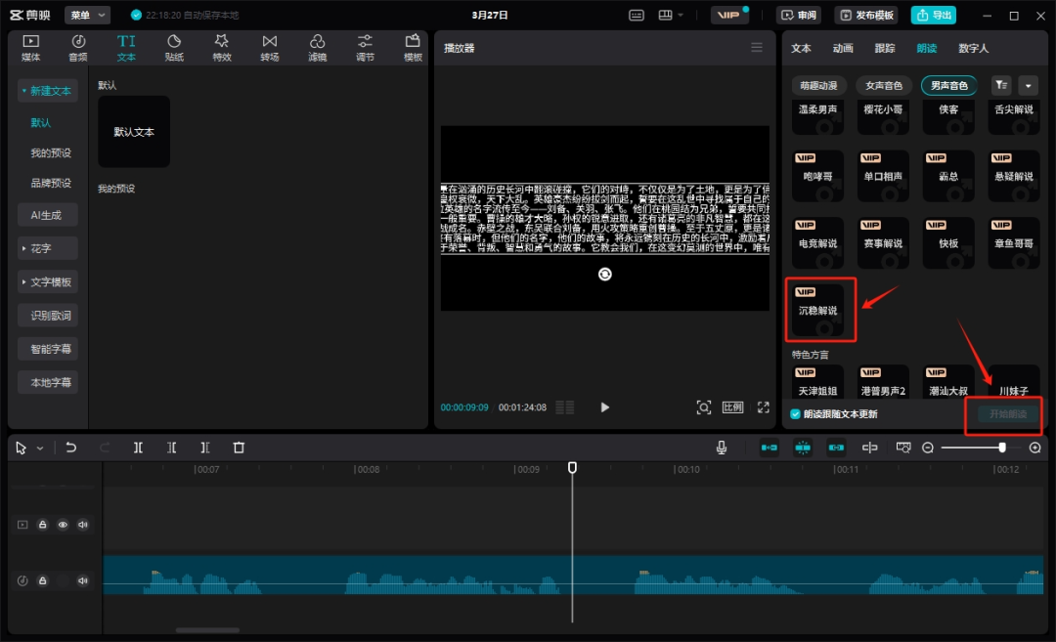The height and width of the screenshot is (642, 1056).
Task: Select the 默认文本 preset thumbnail
Action: (133, 131)
